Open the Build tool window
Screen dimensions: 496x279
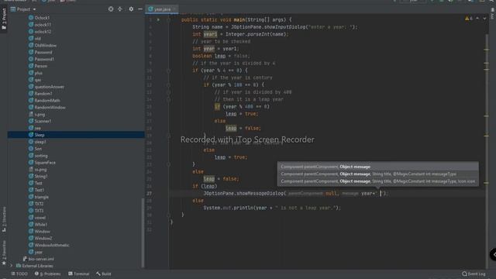pyautogui.click(x=104, y=274)
